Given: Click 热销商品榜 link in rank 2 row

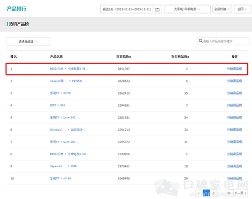Looking at the screenshot, I should pos(234,81).
